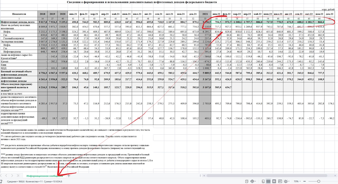
Task: Click horizontal scrollbar right arrow
Action: pyautogui.click(x=335, y=176)
